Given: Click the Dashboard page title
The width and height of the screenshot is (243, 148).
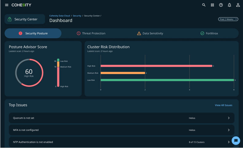Looking at the screenshot, I should coord(61,20).
